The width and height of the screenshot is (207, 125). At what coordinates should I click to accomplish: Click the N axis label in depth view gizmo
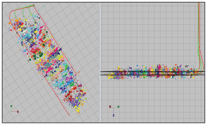[x=118, y=107]
